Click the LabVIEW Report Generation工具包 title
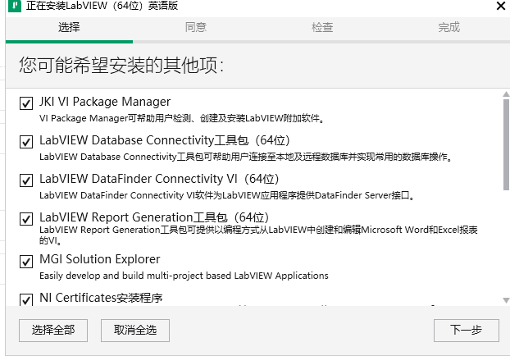The width and height of the screenshot is (510, 356). (x=154, y=217)
